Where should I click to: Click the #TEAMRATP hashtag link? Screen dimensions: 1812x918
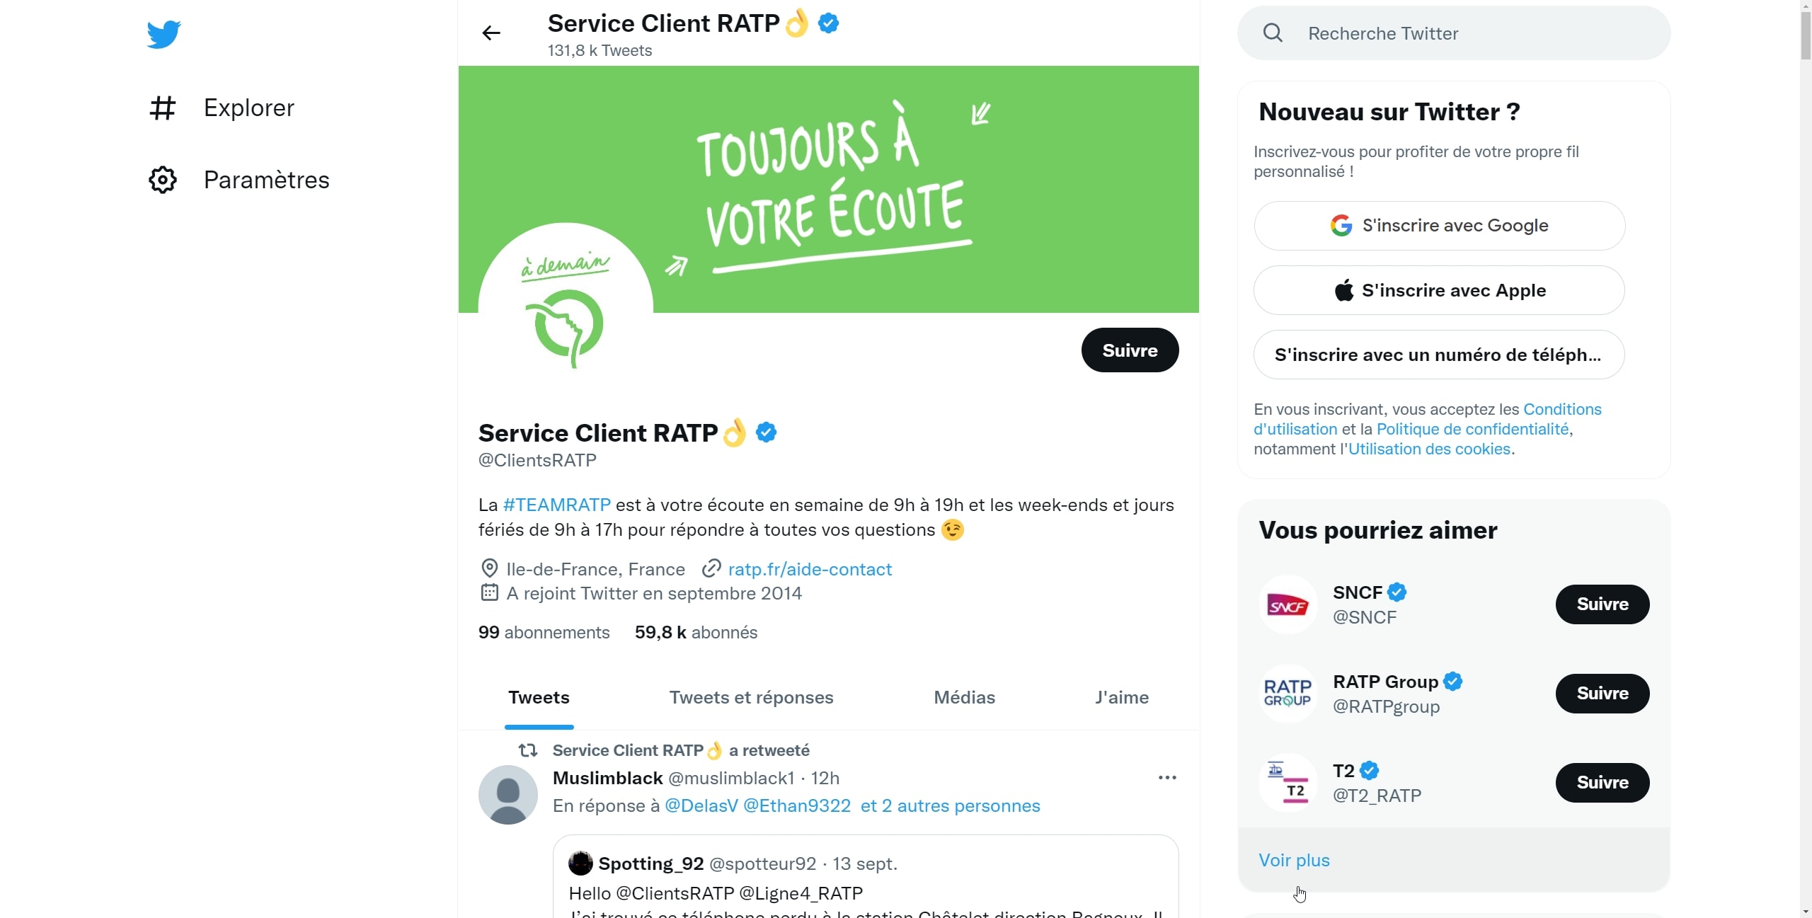pos(556,505)
